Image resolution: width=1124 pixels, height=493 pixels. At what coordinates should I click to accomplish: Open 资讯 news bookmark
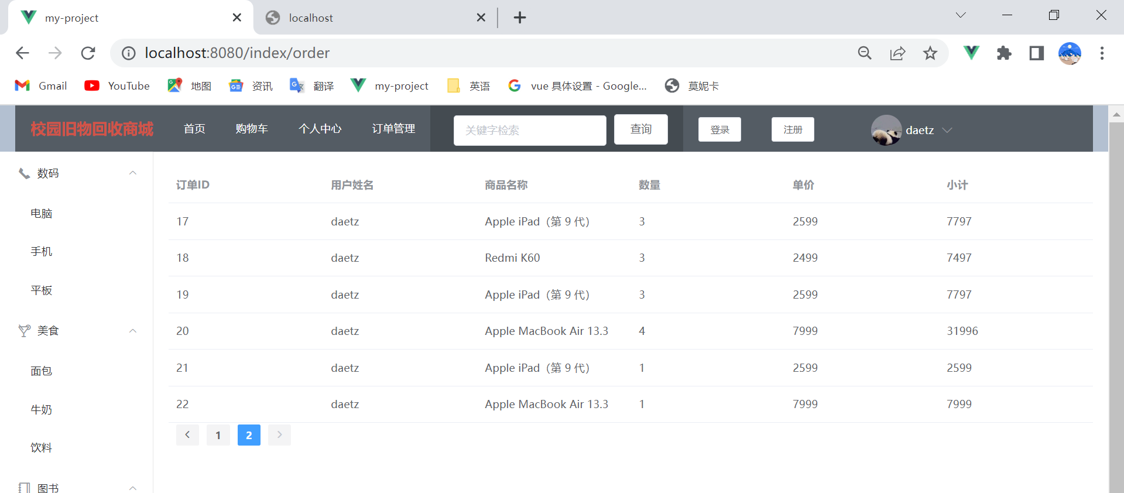(251, 86)
